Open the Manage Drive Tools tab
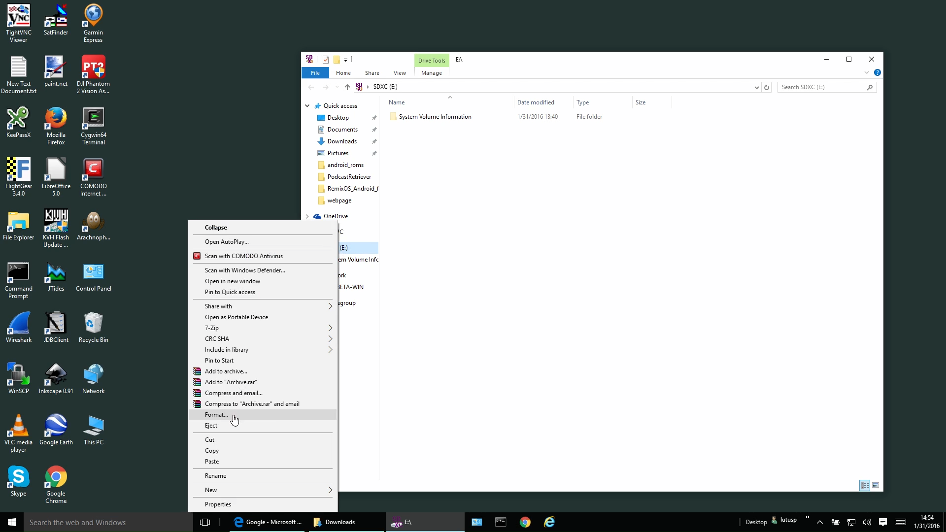This screenshot has width=946, height=532. click(x=431, y=73)
